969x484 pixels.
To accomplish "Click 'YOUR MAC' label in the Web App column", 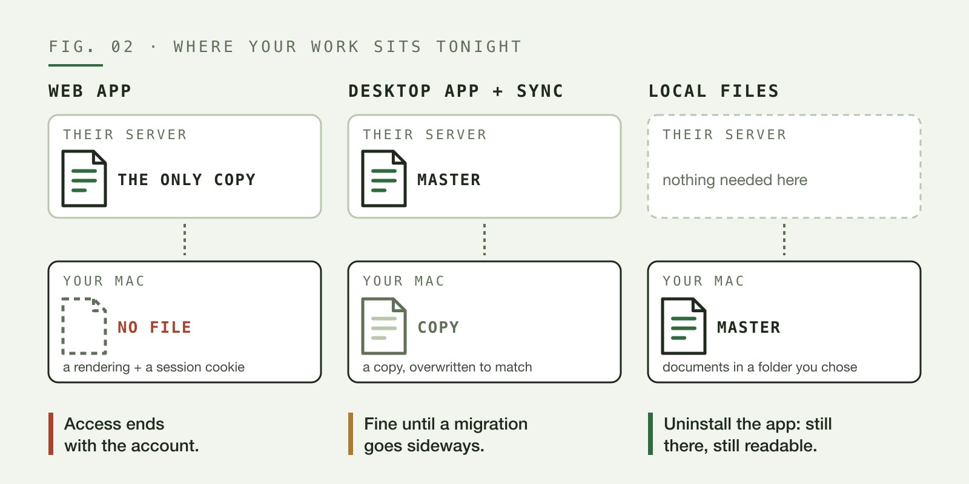I will click(104, 281).
